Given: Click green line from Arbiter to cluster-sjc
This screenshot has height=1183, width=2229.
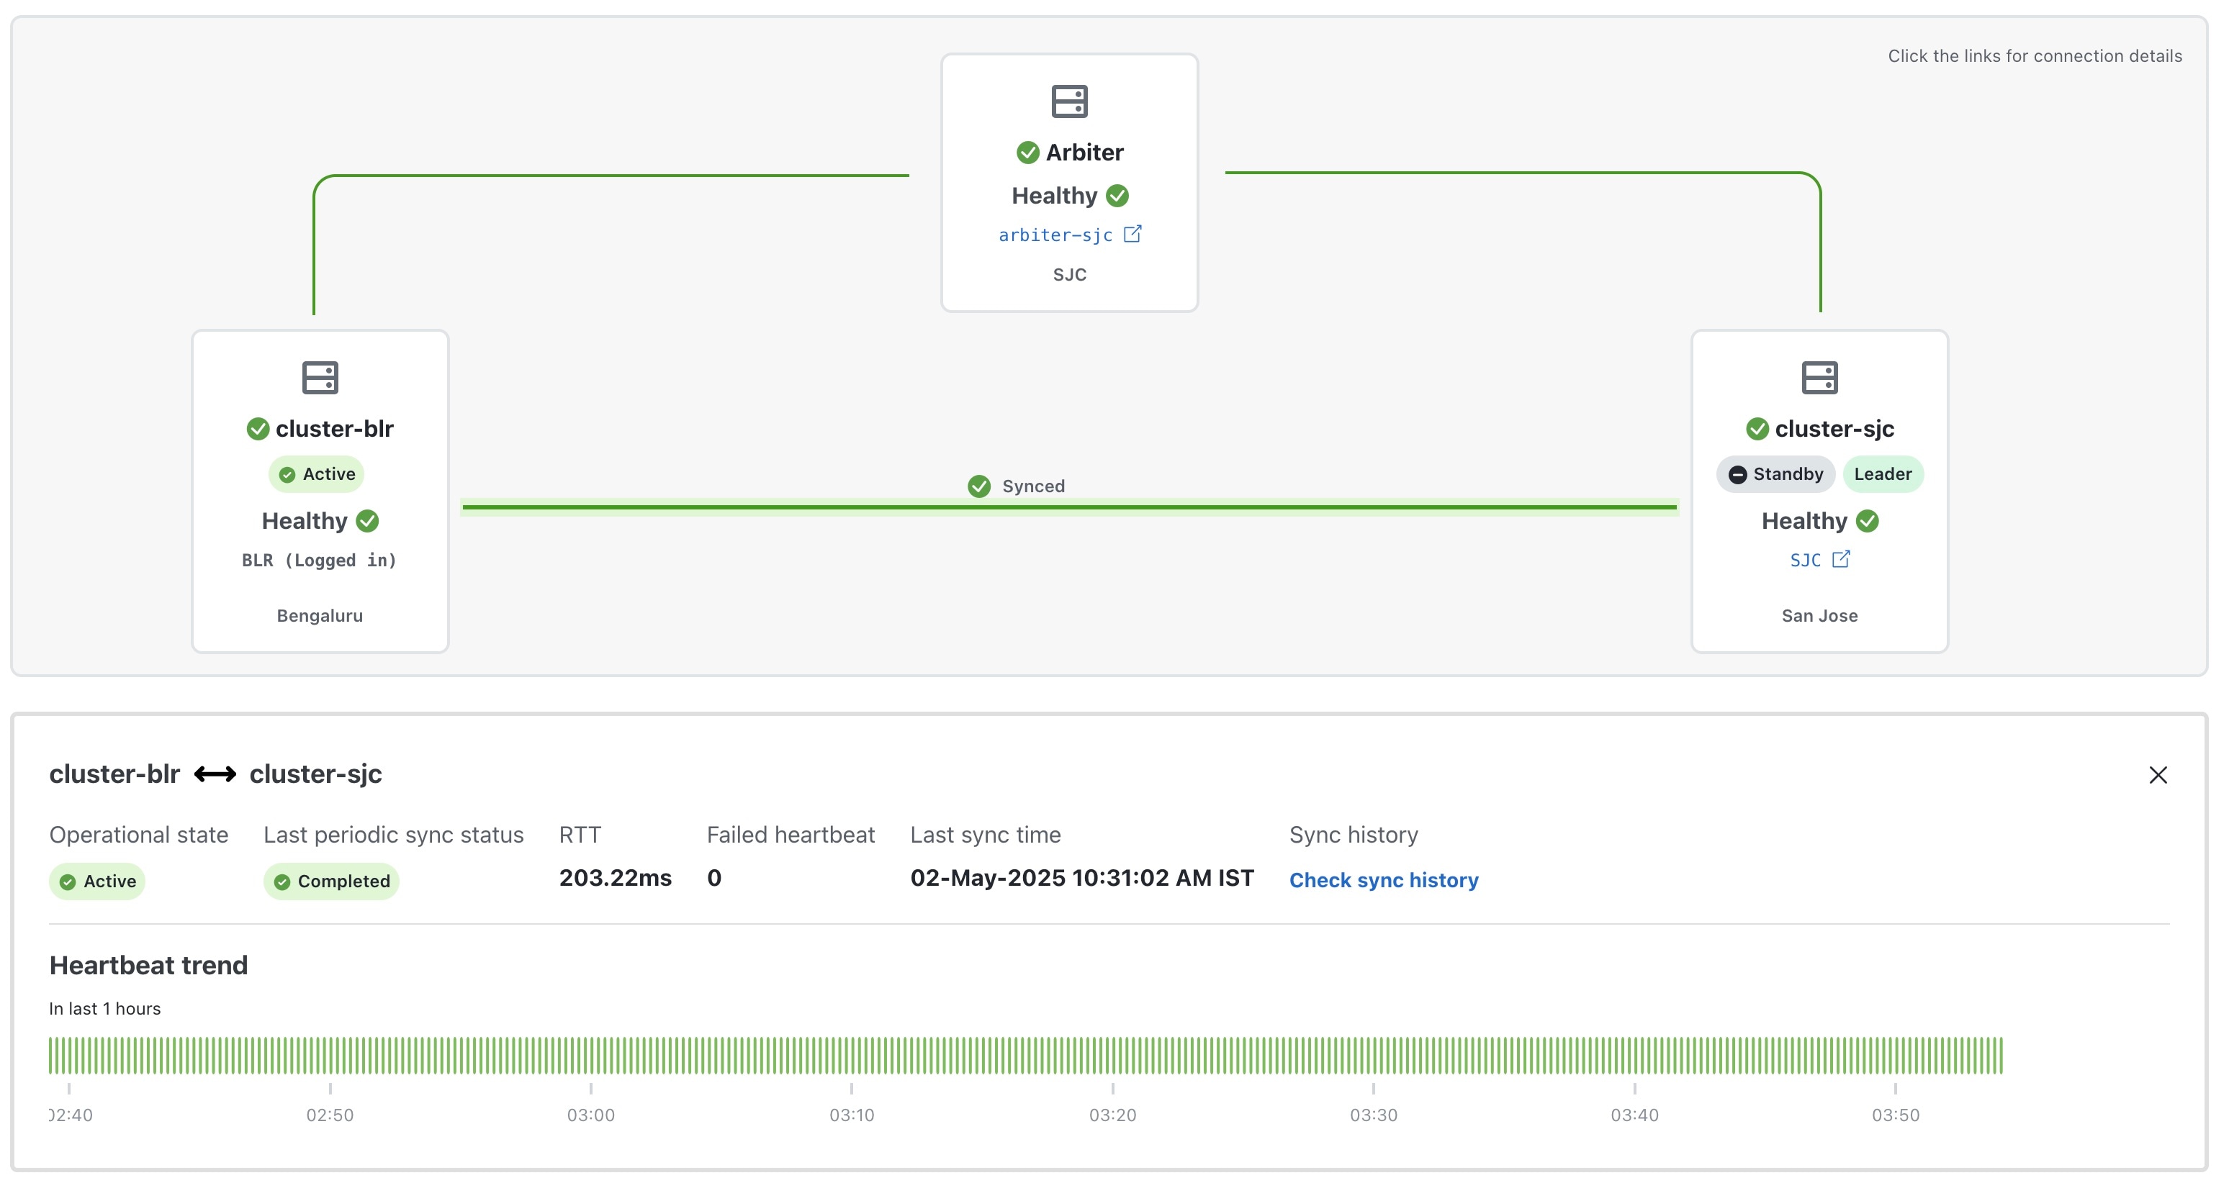Looking at the screenshot, I should click(x=1523, y=172).
